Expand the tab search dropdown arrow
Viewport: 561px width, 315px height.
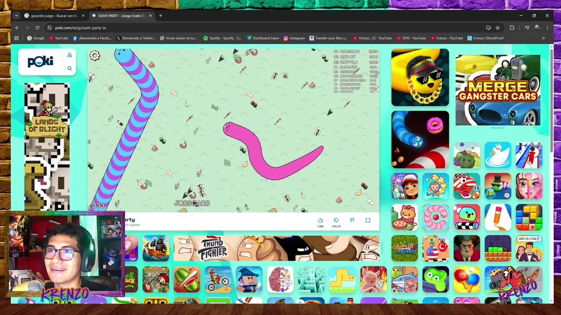tap(16, 16)
